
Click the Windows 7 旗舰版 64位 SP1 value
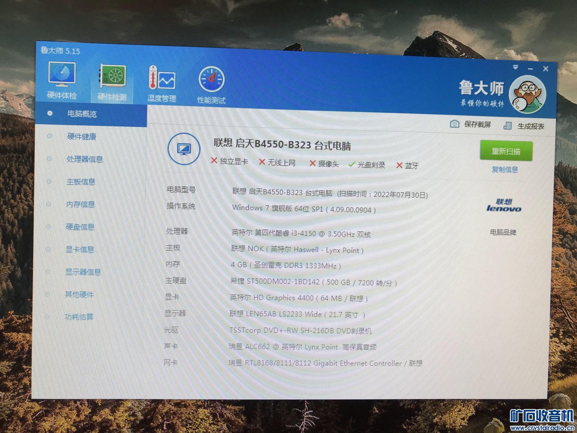tap(304, 208)
